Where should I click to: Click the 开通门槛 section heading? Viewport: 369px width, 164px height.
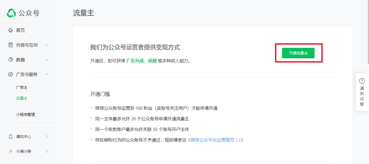[100, 94]
